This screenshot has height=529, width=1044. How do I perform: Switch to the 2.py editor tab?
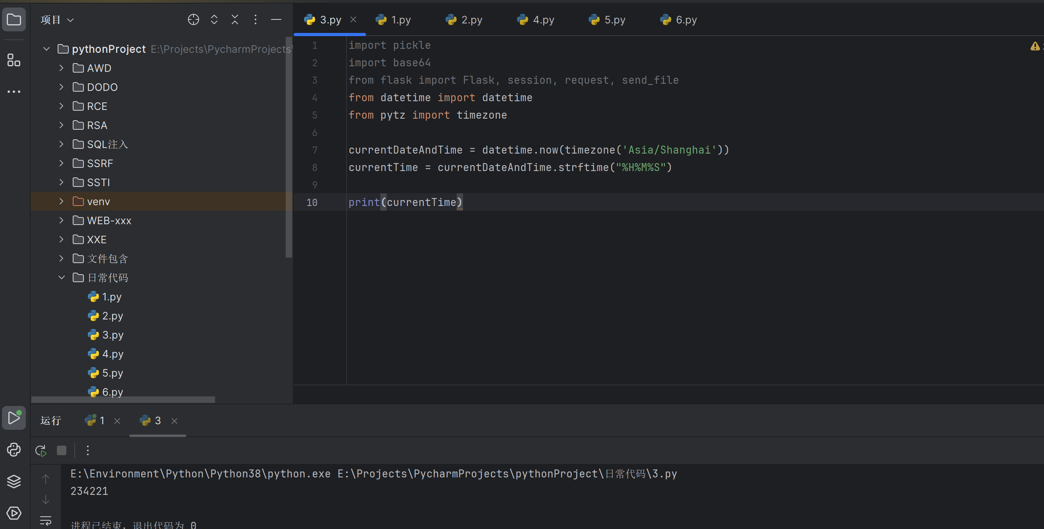tap(464, 19)
